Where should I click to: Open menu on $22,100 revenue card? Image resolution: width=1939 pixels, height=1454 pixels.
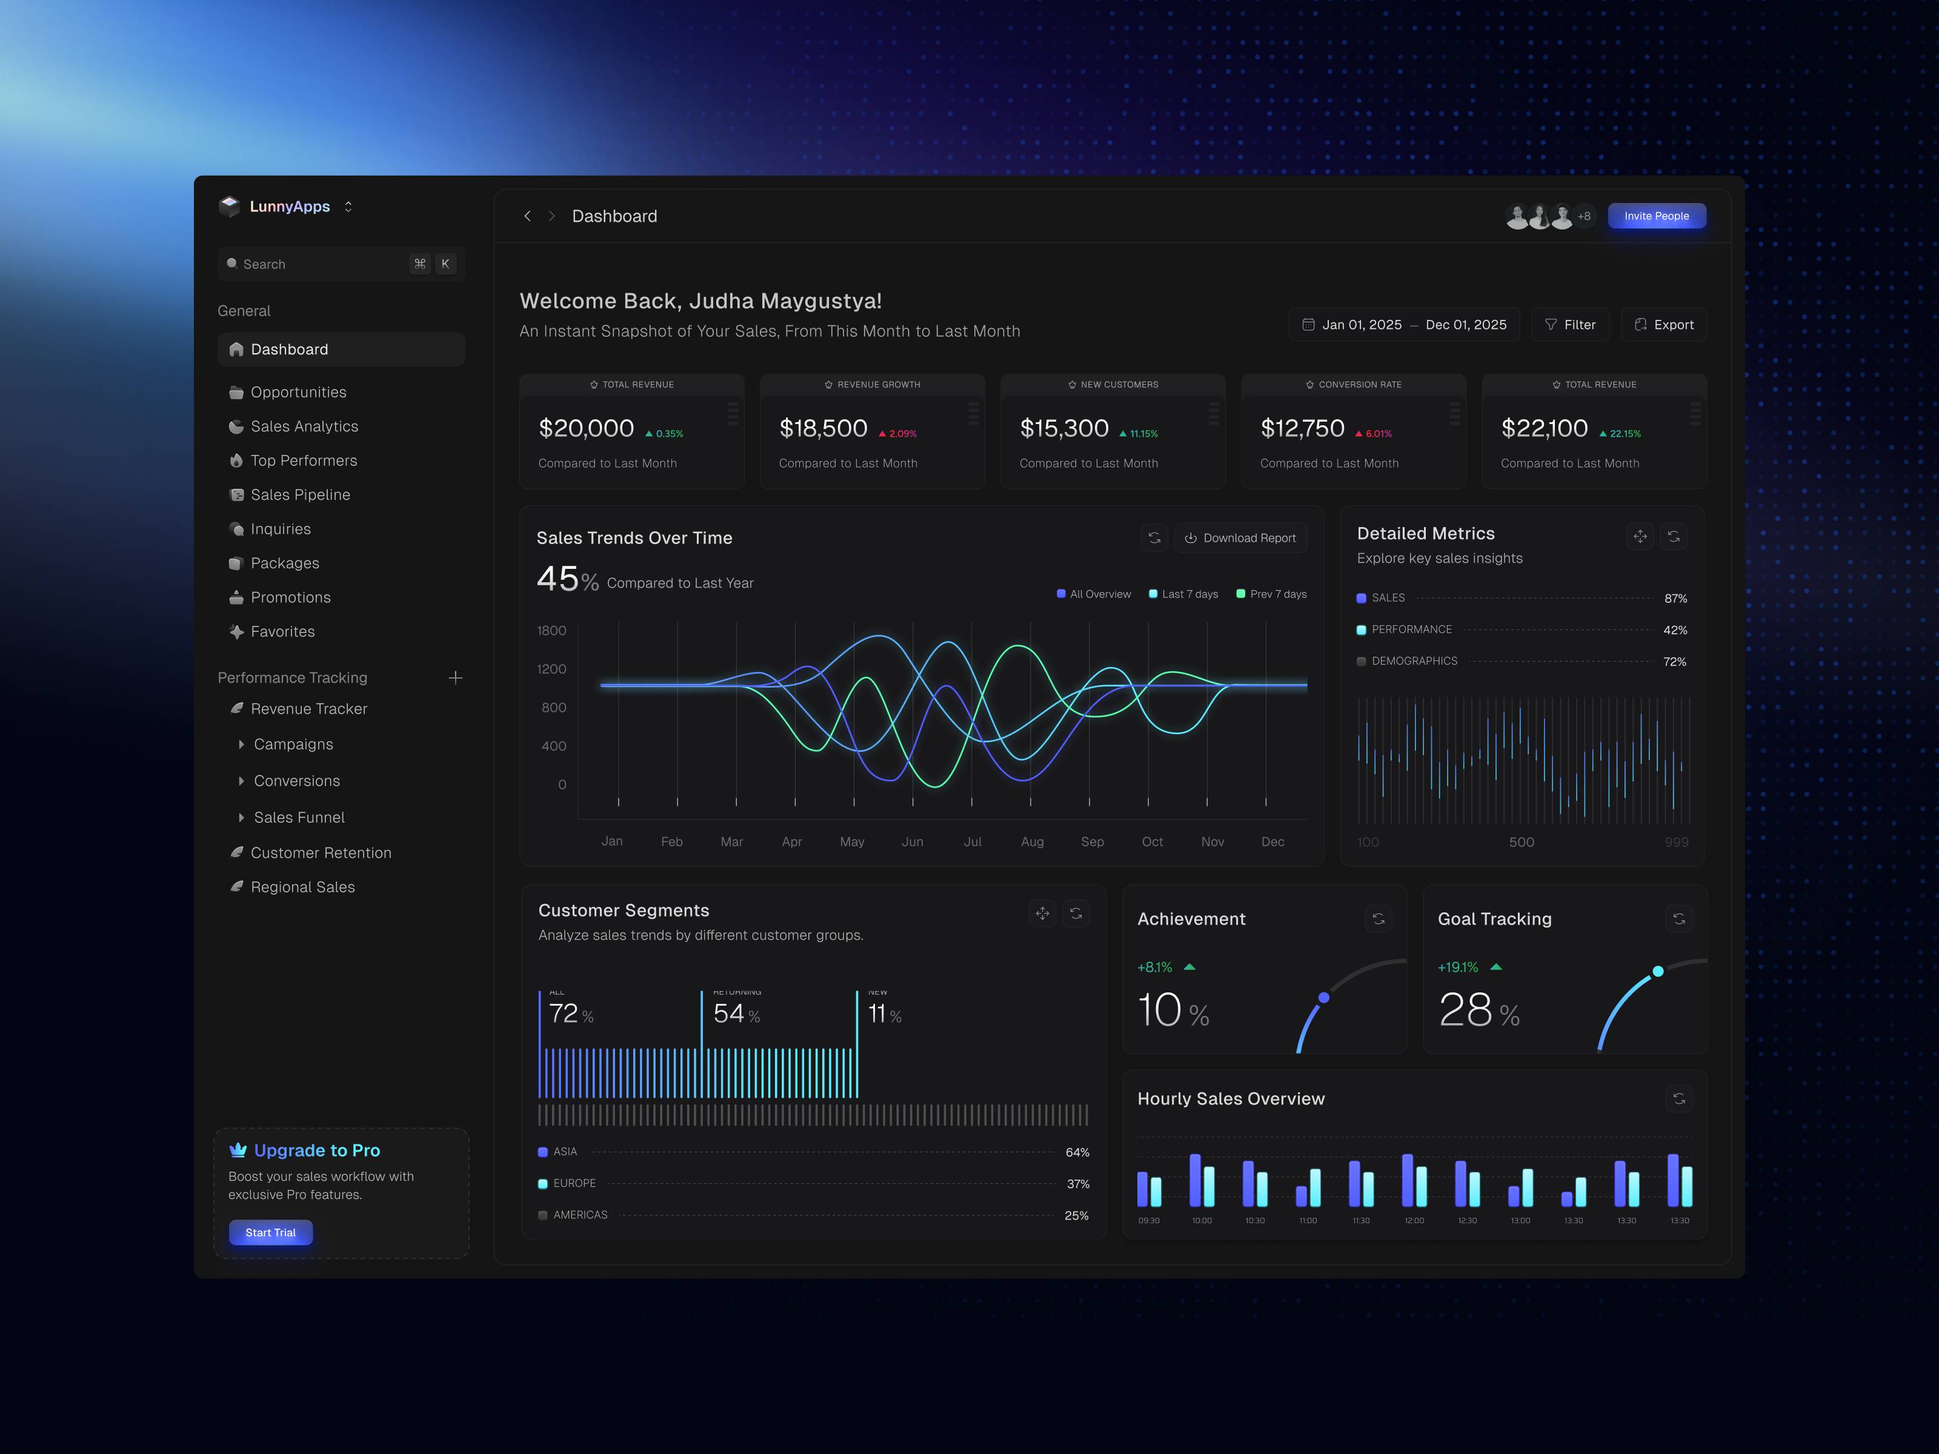[1695, 414]
